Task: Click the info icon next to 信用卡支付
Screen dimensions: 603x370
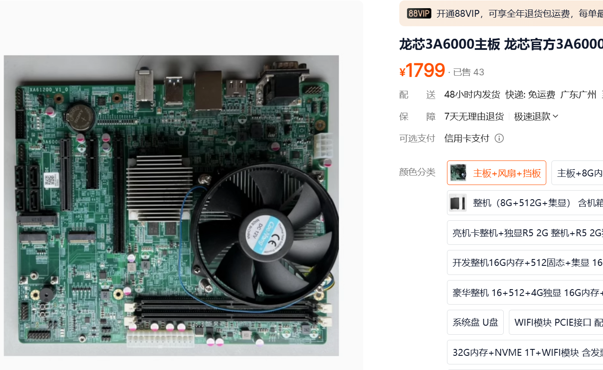Action: coord(499,138)
